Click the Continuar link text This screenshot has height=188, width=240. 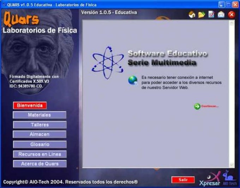click(210, 106)
